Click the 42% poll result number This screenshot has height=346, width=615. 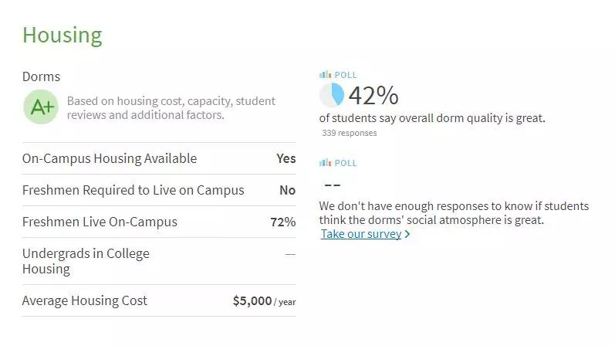(373, 95)
